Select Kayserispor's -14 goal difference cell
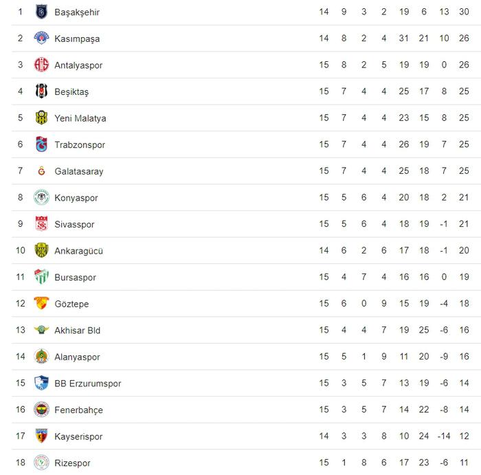The image size is (481, 475). click(x=444, y=436)
